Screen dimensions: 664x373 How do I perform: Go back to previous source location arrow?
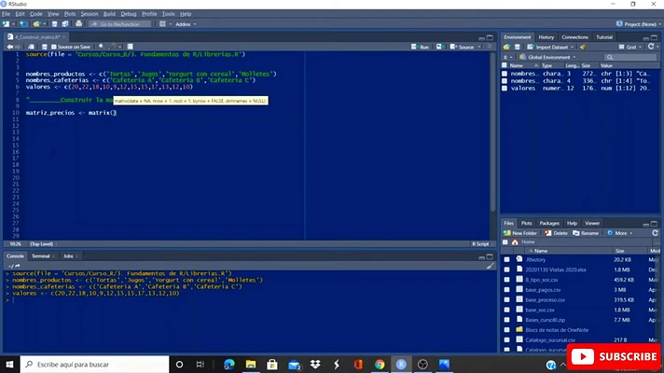9,47
